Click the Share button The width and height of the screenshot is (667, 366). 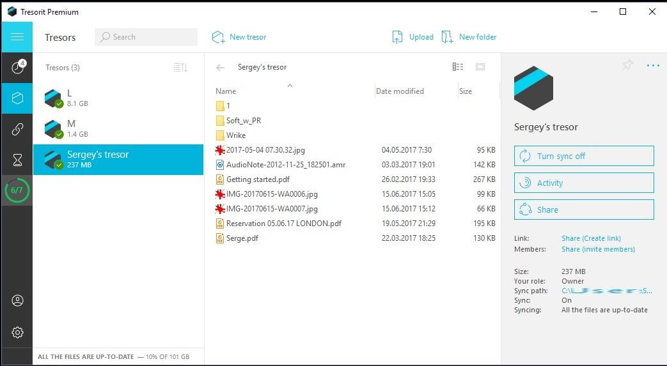pos(584,210)
